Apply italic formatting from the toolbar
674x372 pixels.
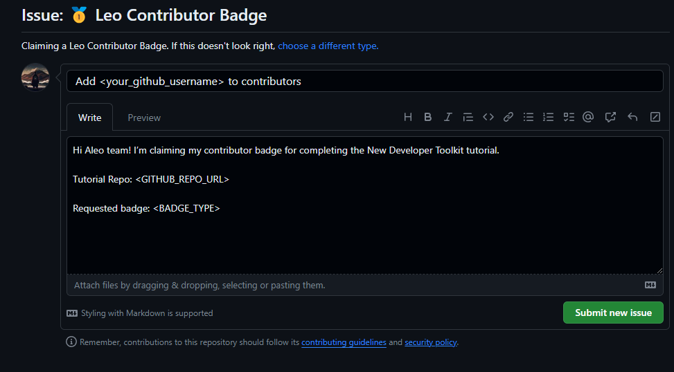point(448,117)
